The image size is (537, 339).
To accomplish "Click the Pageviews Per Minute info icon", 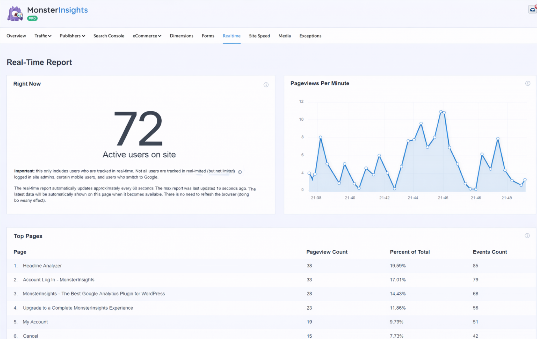I will click(x=528, y=83).
